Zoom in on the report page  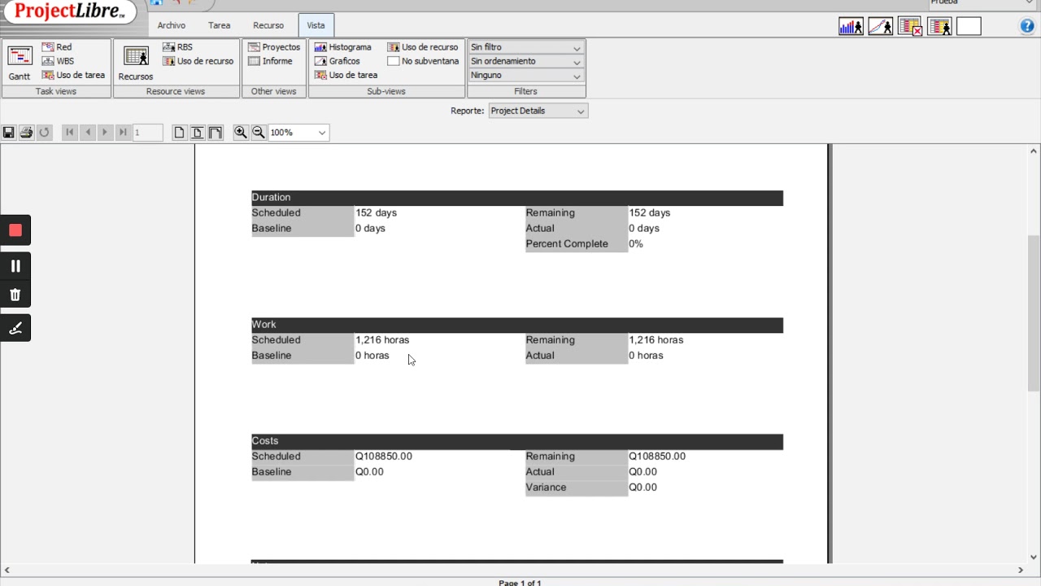click(241, 132)
